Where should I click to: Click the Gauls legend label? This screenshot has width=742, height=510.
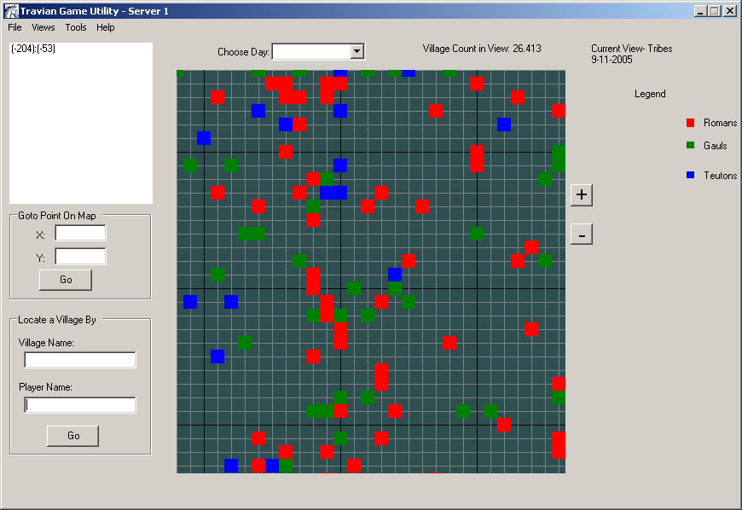point(715,146)
